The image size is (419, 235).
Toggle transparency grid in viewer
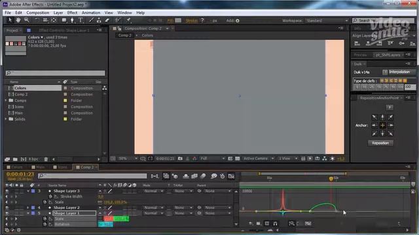click(x=237, y=159)
